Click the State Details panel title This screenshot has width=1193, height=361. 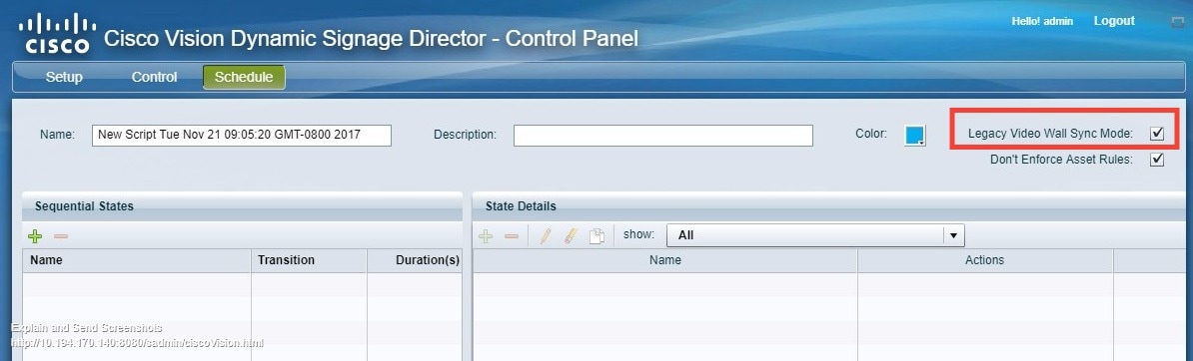[521, 206]
